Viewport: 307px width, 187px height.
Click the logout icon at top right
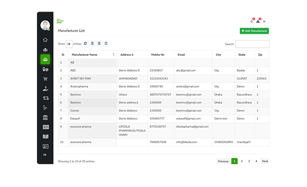(264, 21)
